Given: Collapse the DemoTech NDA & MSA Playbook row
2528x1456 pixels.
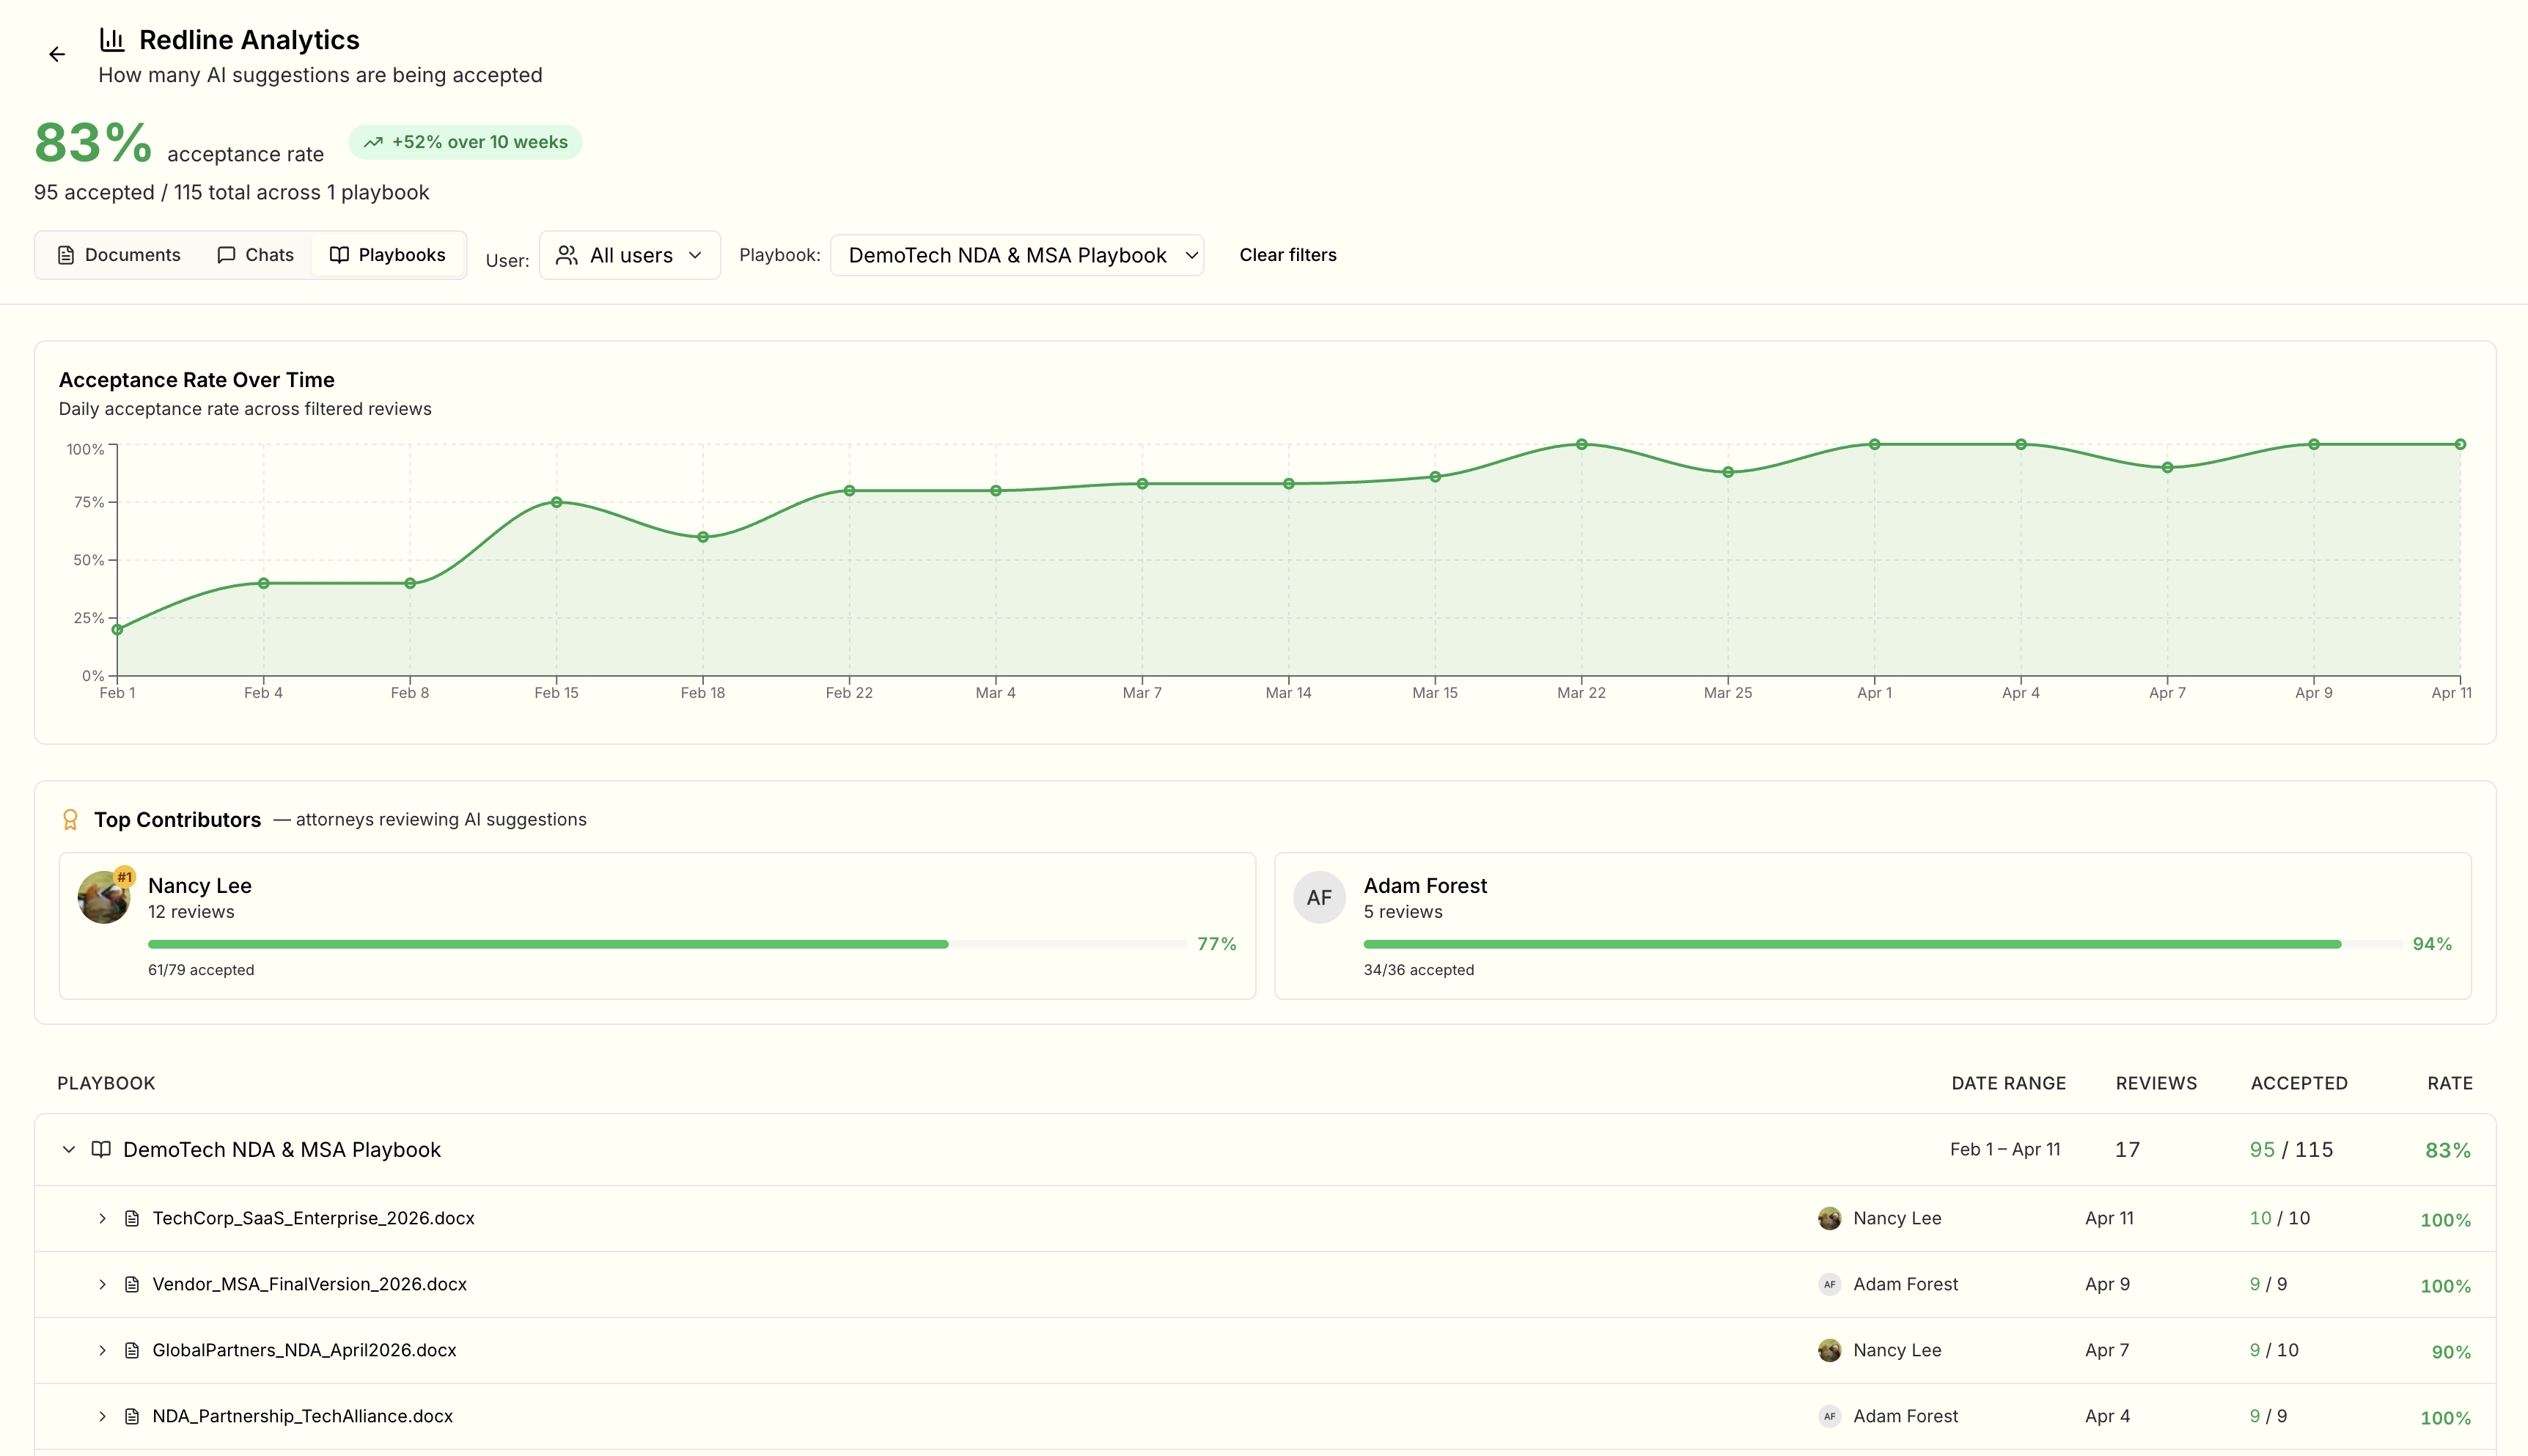Looking at the screenshot, I should pos(69,1149).
